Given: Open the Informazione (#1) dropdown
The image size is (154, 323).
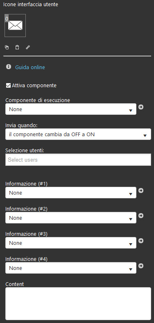Looking at the screenshot, I should pyautogui.click(x=71, y=193).
